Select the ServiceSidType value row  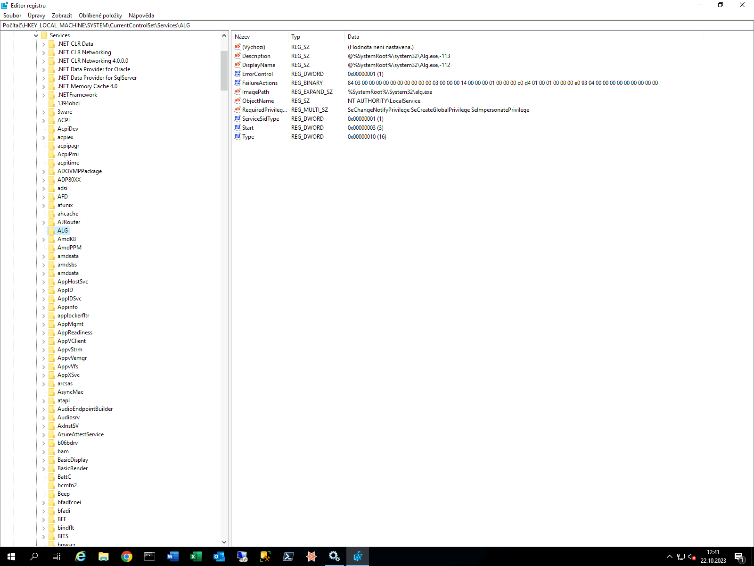pos(260,119)
